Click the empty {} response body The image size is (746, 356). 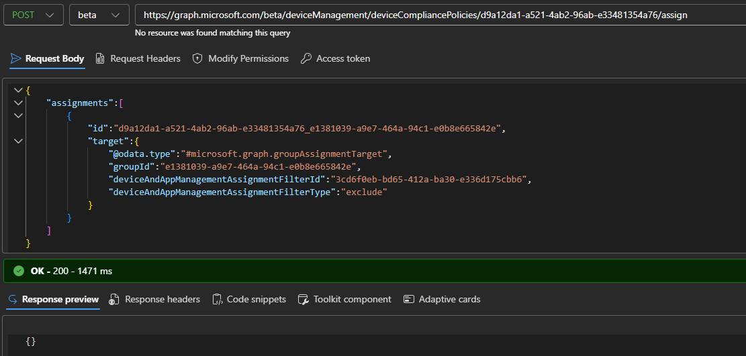coord(30,341)
